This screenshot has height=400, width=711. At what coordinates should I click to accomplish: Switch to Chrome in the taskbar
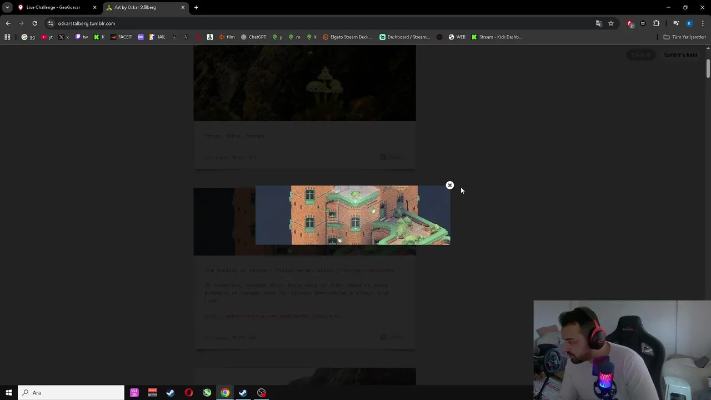225,393
